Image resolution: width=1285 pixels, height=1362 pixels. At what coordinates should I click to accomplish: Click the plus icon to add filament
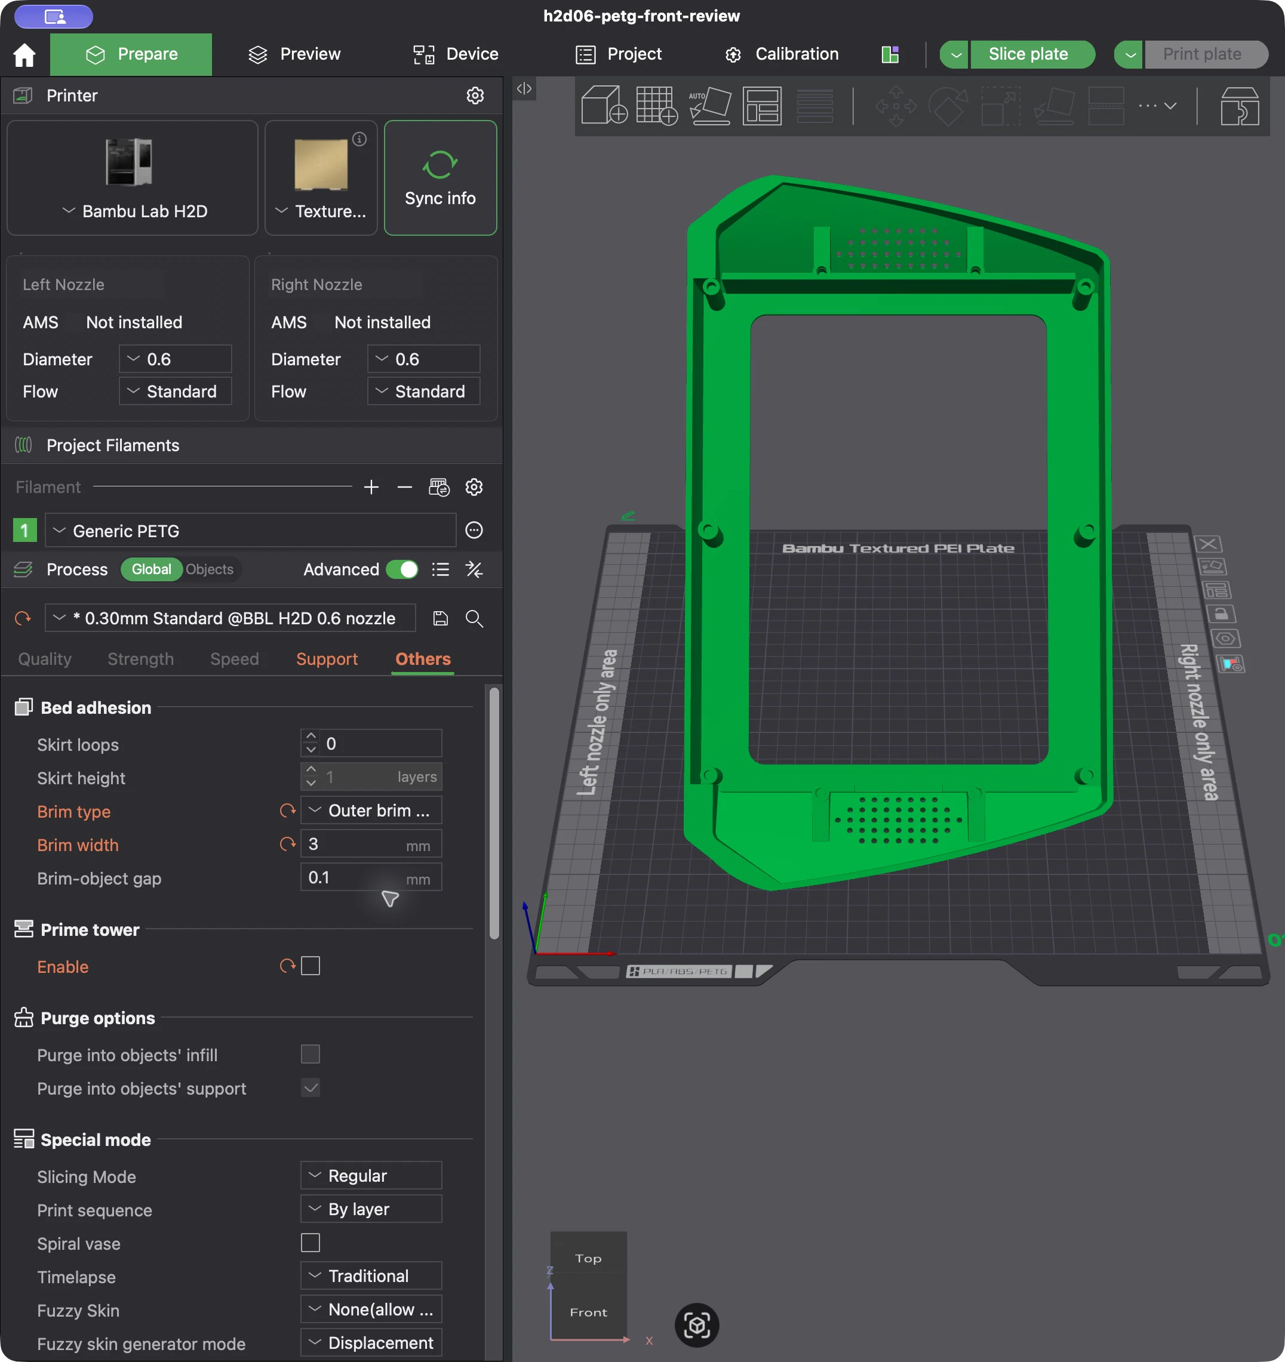coord(371,487)
